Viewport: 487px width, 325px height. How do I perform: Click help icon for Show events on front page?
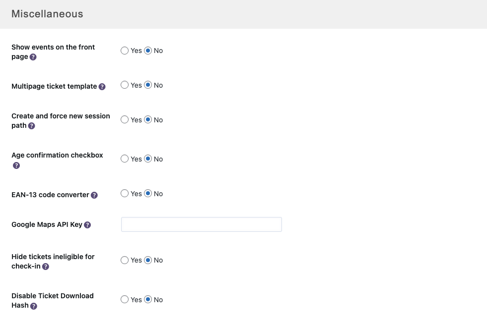(x=33, y=57)
